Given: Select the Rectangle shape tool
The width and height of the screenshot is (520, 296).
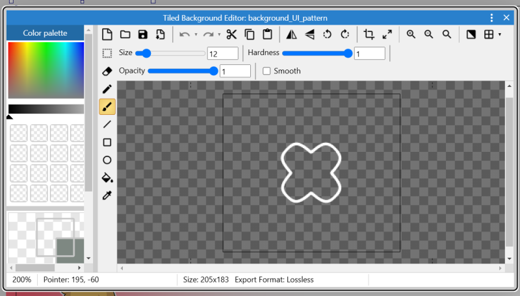Looking at the screenshot, I should click(107, 142).
